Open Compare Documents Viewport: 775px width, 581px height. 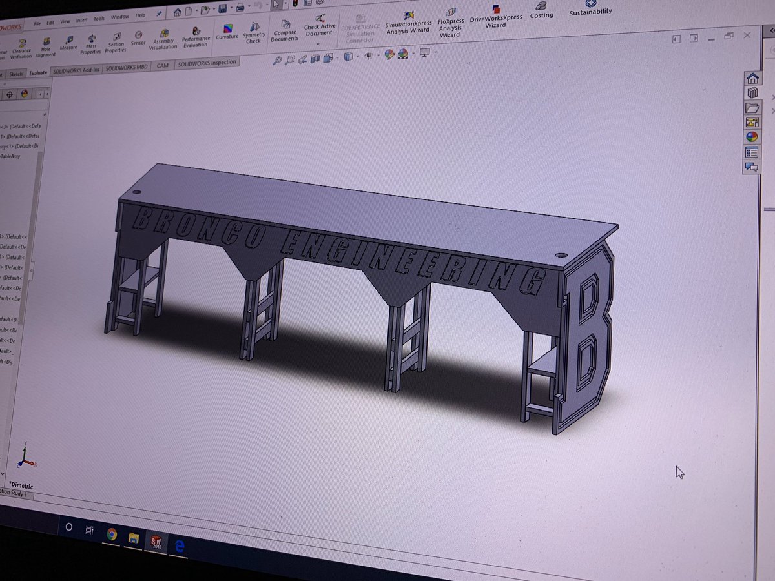point(284,31)
